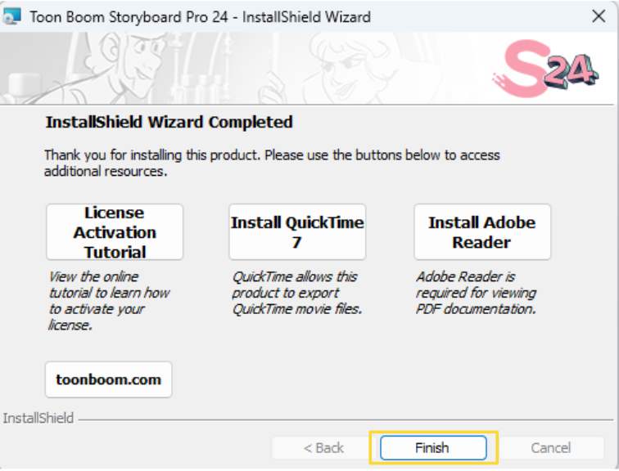Close the InstallShield Wizard window
This screenshot has width=619, height=471.
598,16
